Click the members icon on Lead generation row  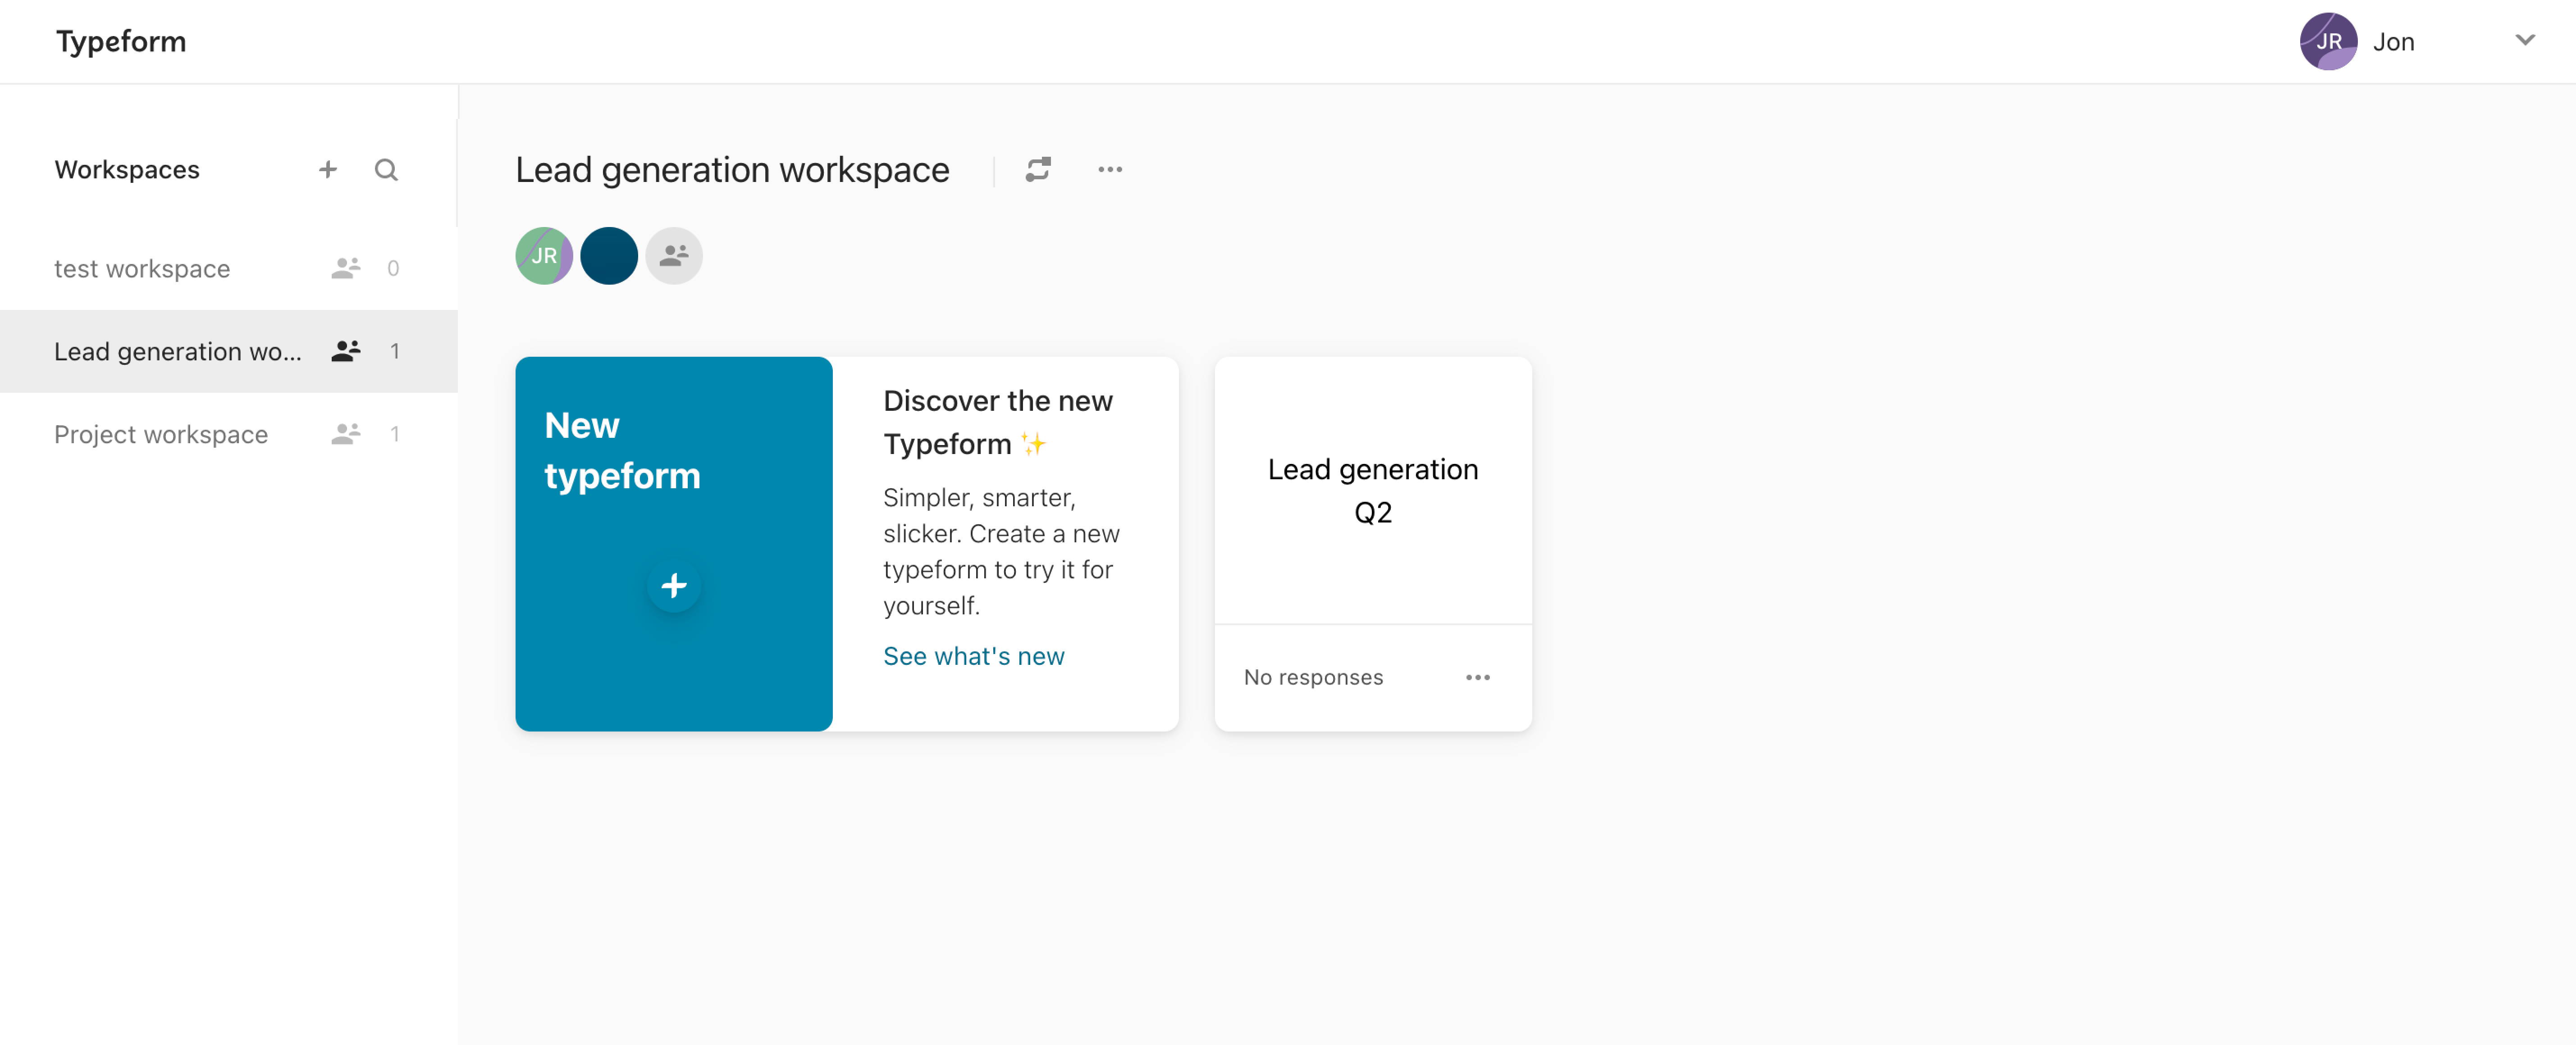pyautogui.click(x=346, y=351)
